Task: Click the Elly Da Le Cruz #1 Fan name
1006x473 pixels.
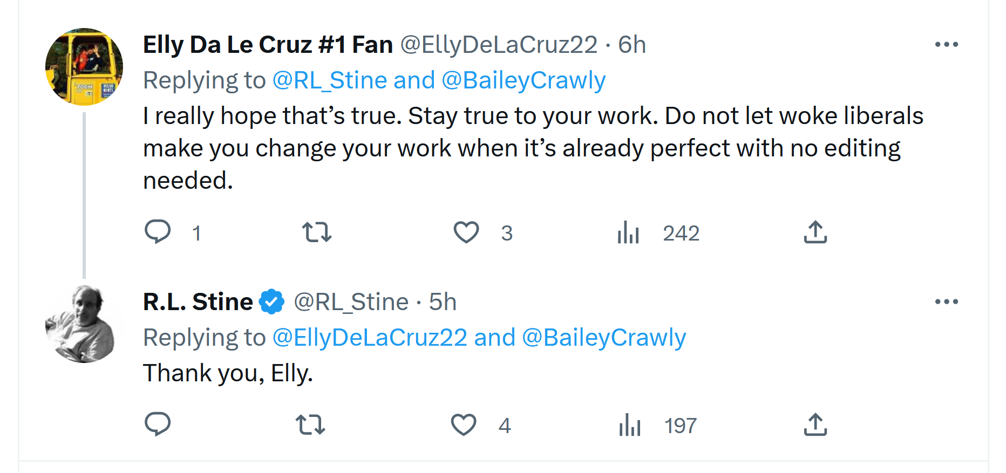Action: point(268,44)
